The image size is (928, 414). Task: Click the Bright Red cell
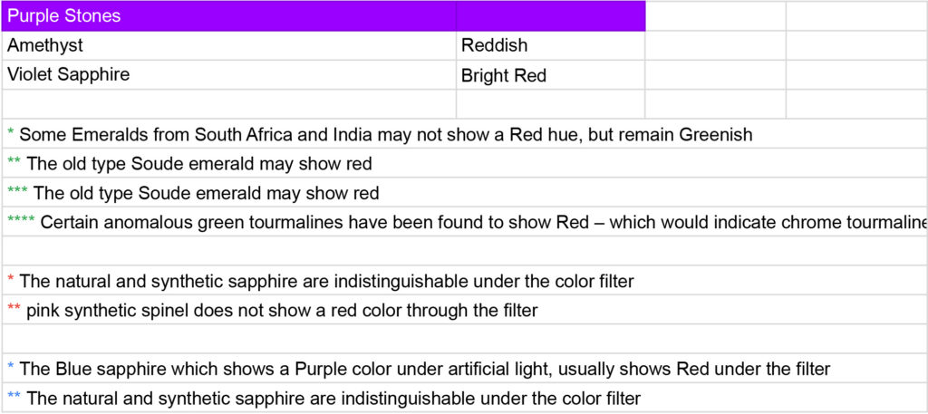click(550, 75)
